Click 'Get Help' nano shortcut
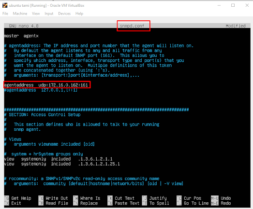 (x=18, y=198)
